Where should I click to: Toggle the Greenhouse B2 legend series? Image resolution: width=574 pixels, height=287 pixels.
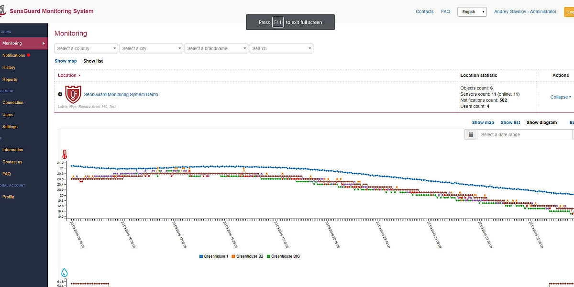click(247, 256)
